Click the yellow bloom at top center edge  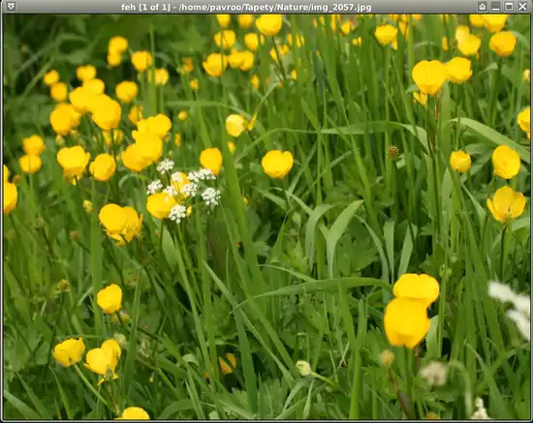pos(268,25)
